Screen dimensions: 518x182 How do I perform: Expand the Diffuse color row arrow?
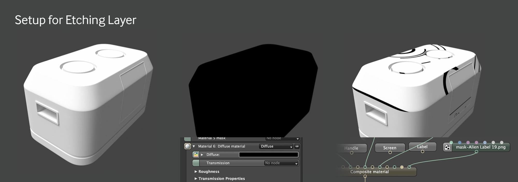(202, 155)
